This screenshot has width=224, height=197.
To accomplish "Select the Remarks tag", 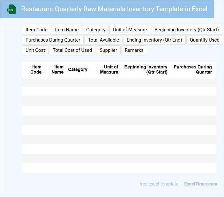I will point(134,50).
